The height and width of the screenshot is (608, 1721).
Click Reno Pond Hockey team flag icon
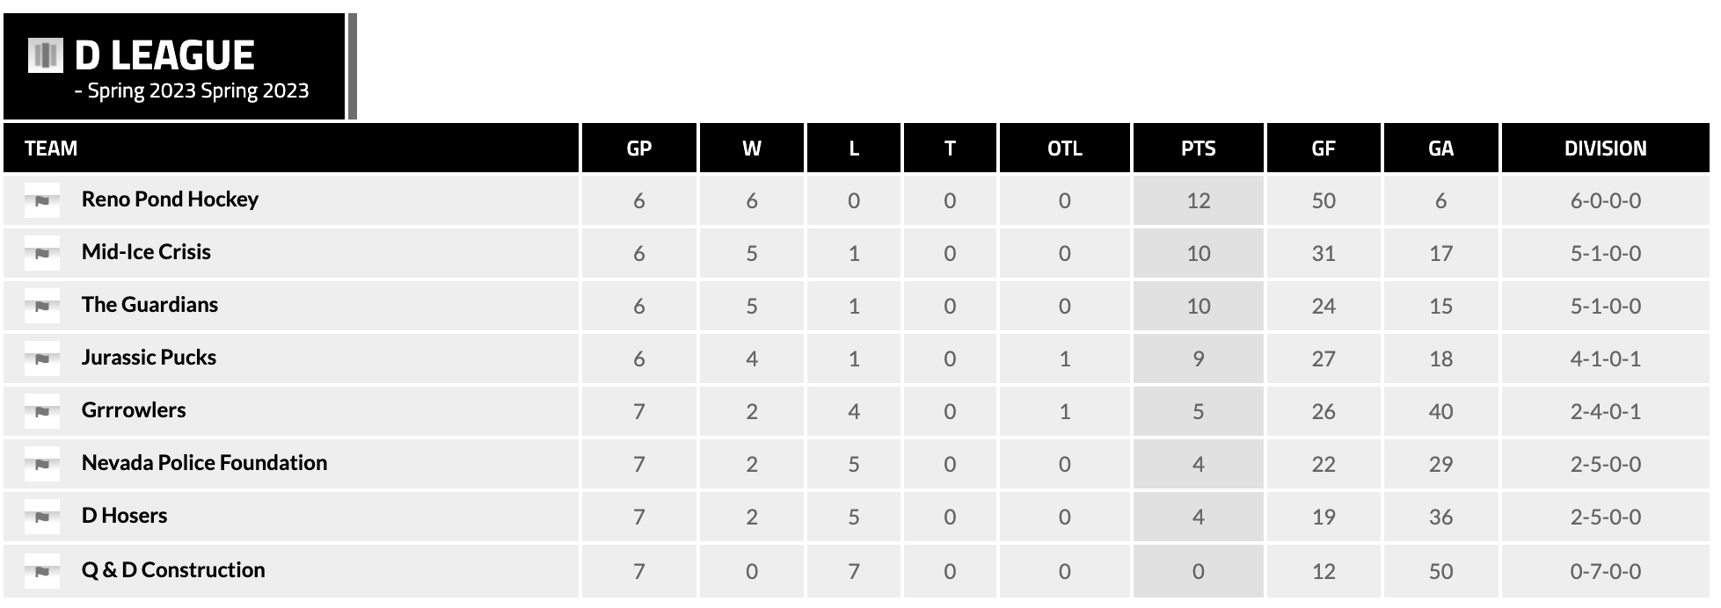42,200
